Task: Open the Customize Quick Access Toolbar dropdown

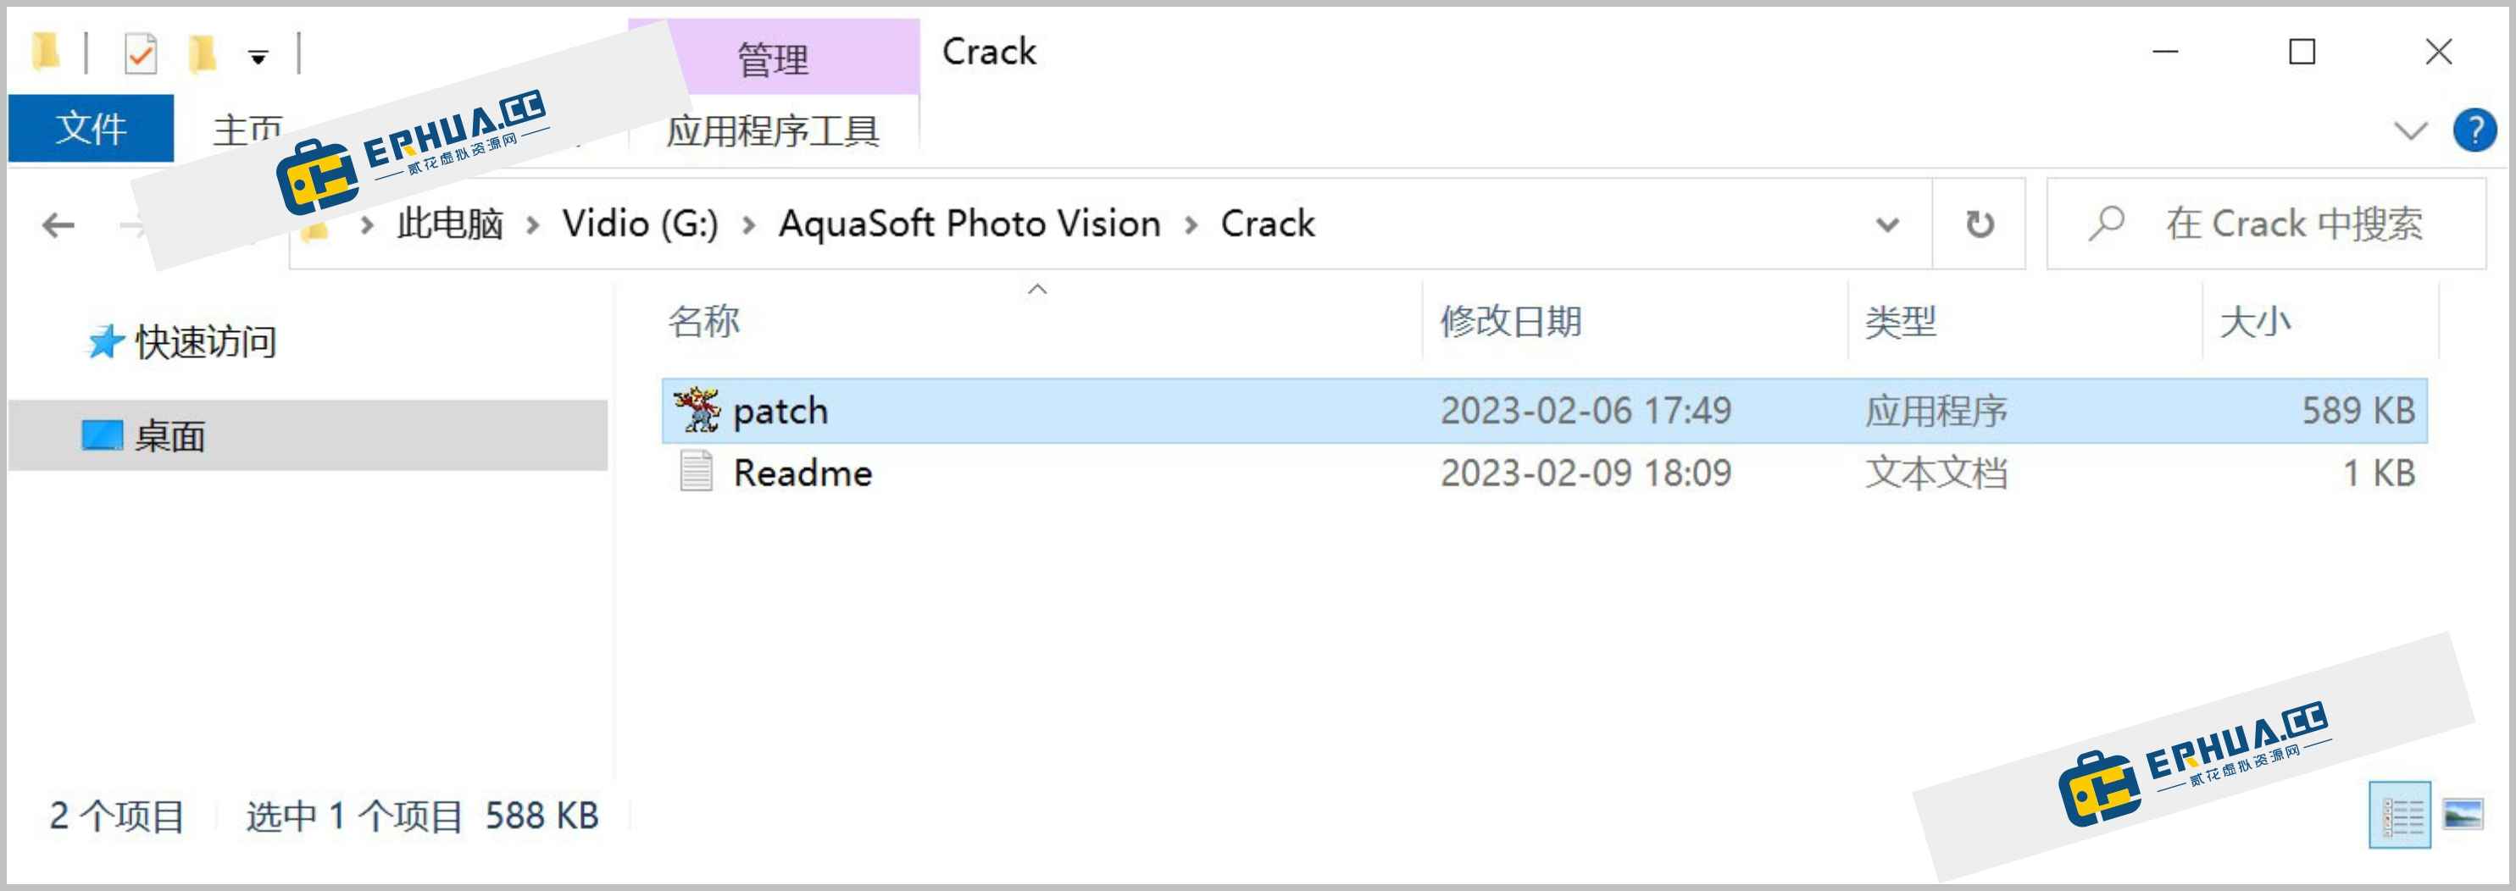Action: pos(258,58)
